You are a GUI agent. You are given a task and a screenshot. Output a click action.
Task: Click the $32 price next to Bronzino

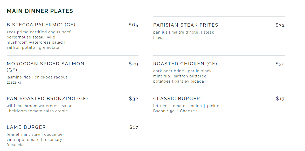(x=134, y=99)
